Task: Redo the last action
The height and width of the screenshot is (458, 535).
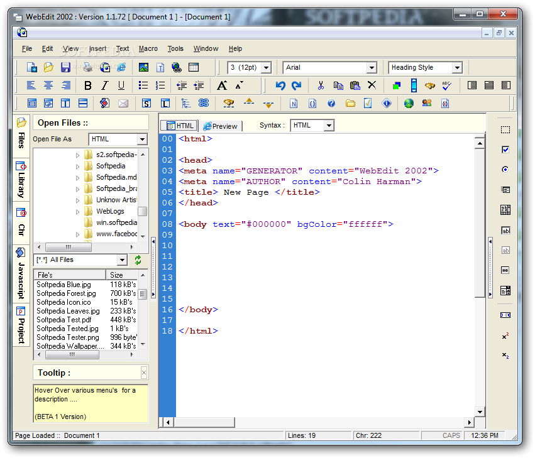Action: pos(297,85)
